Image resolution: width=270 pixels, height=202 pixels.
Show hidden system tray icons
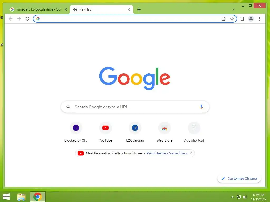pyautogui.click(x=232, y=197)
